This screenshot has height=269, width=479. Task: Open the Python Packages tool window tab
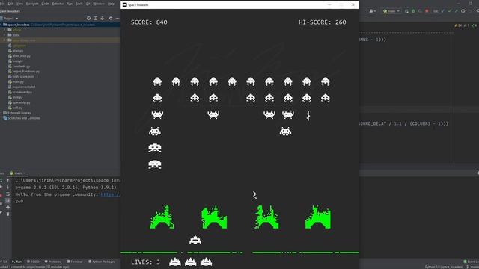pos(102,262)
